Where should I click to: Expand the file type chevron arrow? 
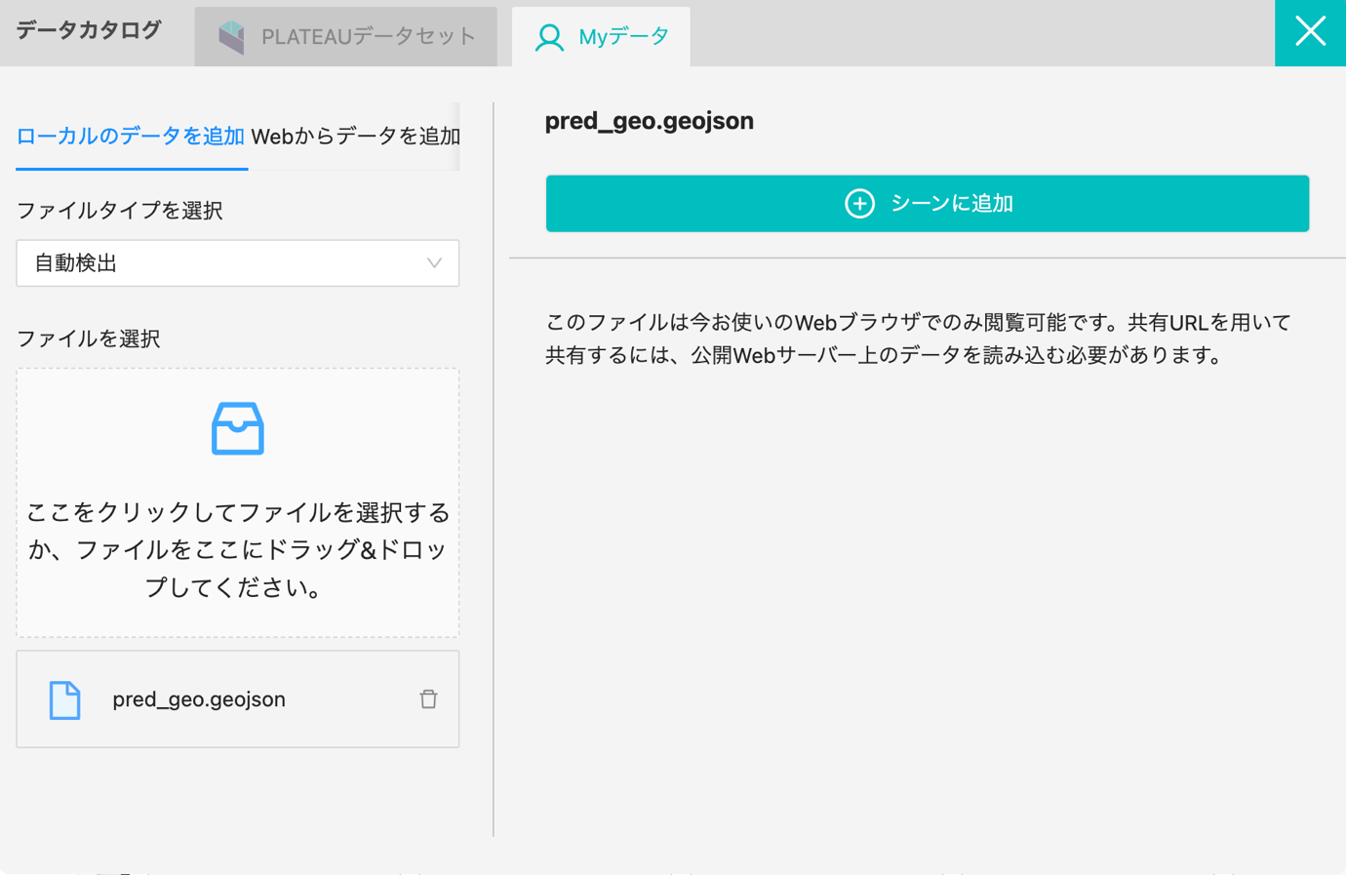click(434, 263)
